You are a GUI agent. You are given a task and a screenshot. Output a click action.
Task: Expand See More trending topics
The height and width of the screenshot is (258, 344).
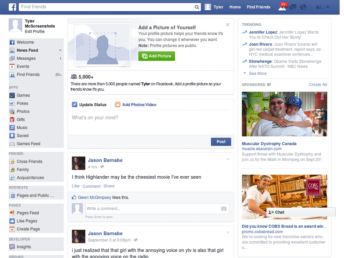click(258, 74)
